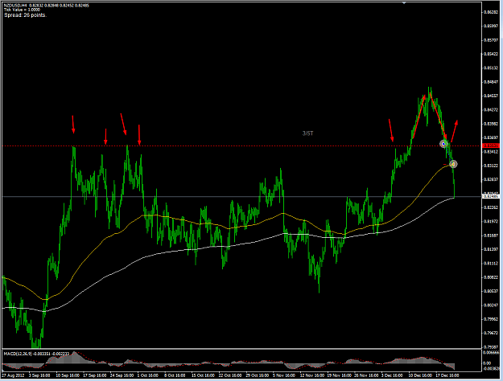Click the yellow trade marker on the moving average
Viewport: 503px width, 381px height.
(x=453, y=164)
